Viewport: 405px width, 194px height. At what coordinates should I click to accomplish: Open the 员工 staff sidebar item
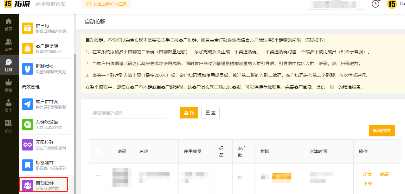coord(9,106)
